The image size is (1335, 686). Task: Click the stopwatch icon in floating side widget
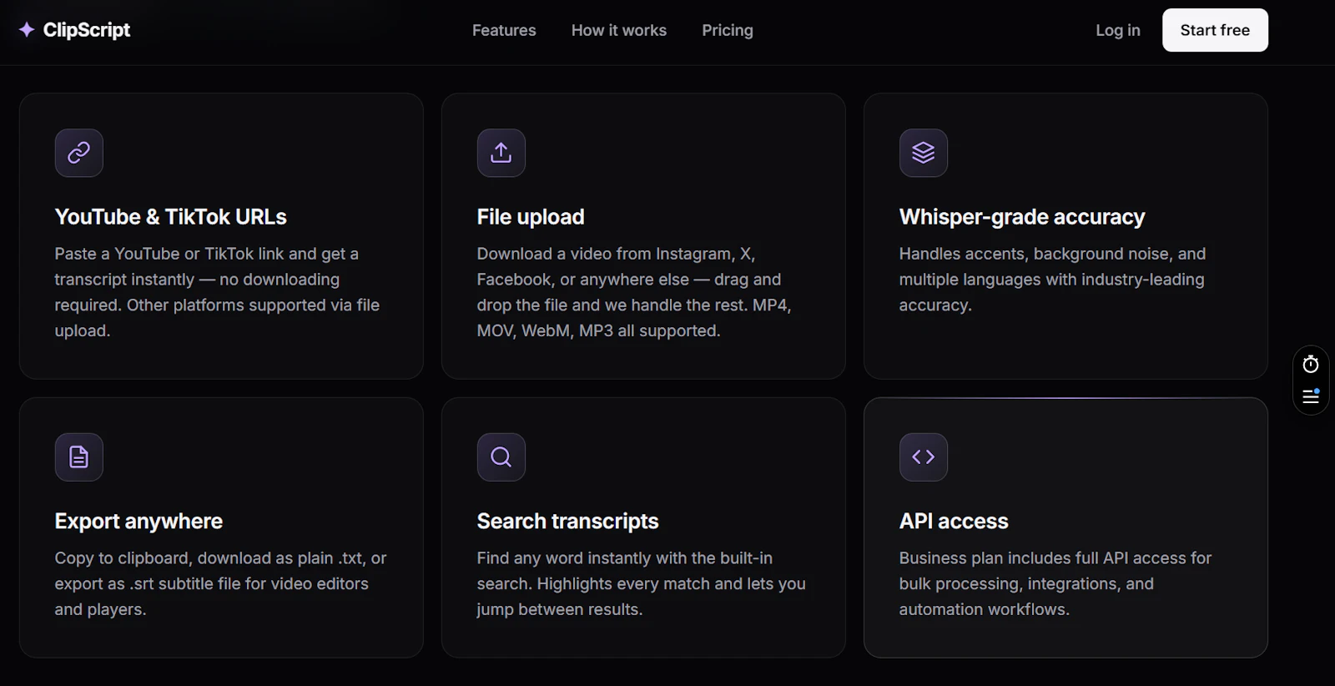[1311, 364]
